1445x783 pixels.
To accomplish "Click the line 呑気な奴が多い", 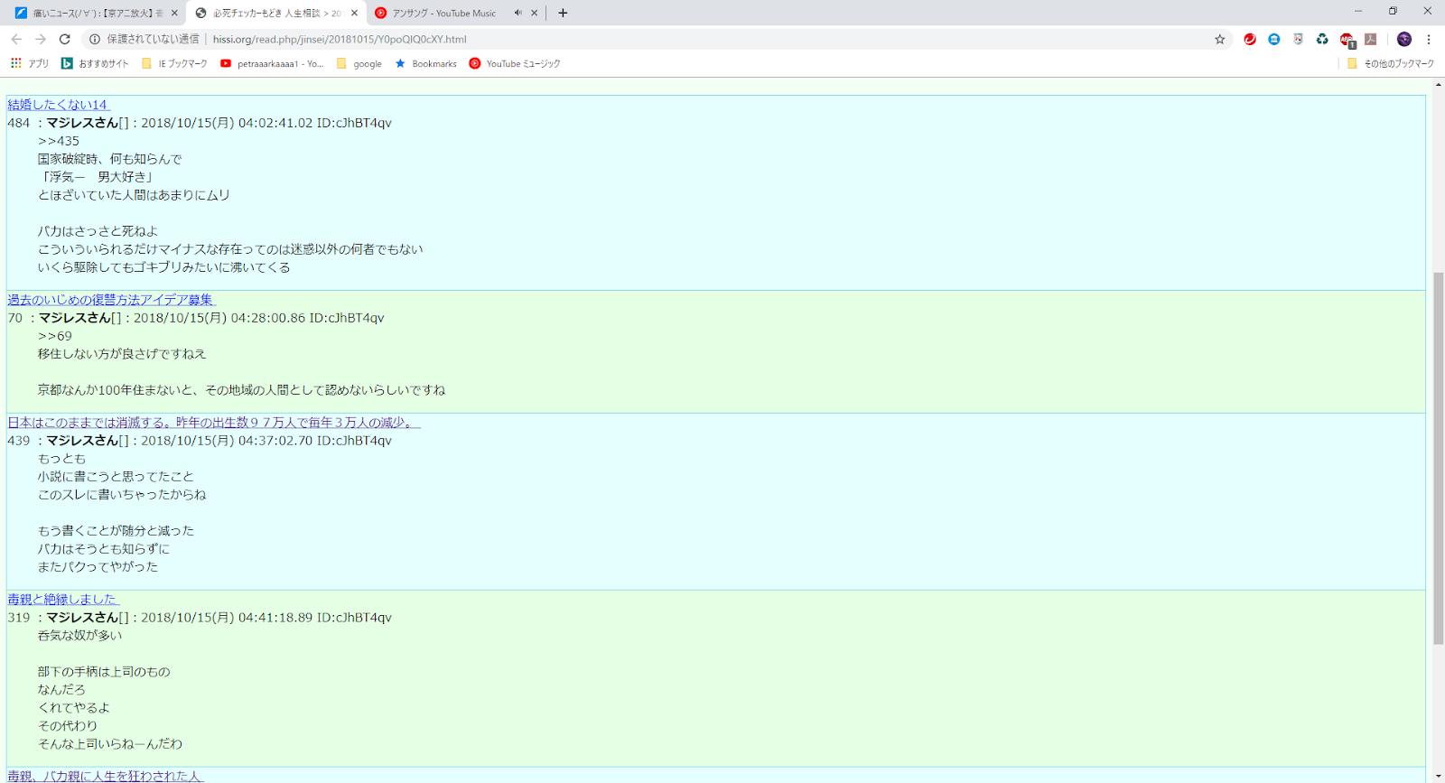I will point(79,636).
